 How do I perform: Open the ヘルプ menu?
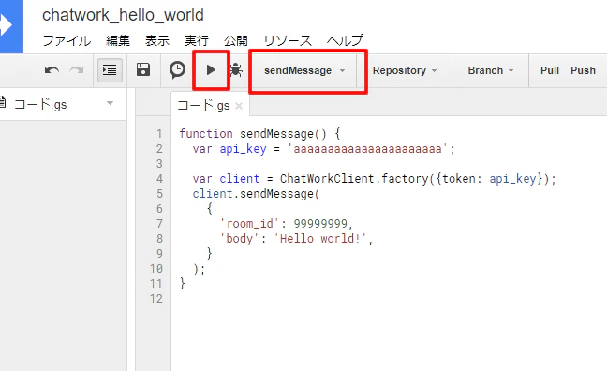pyautogui.click(x=345, y=40)
